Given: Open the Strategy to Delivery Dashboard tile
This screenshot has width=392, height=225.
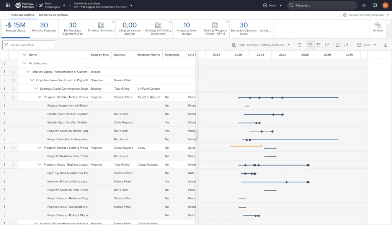Looking at the screenshot, I should tap(158, 29).
